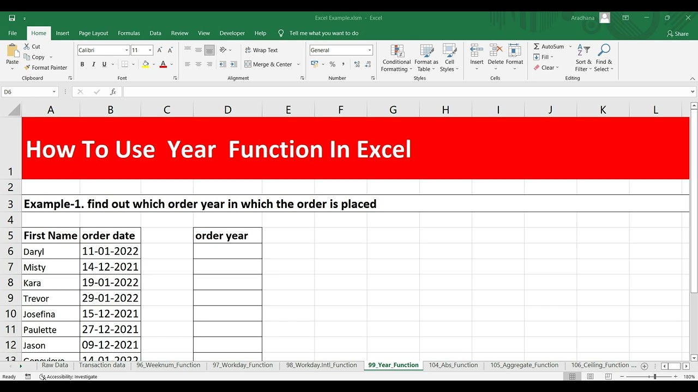The height and width of the screenshot is (392, 698).
Task: Open the font size dropdown
Action: (150, 50)
